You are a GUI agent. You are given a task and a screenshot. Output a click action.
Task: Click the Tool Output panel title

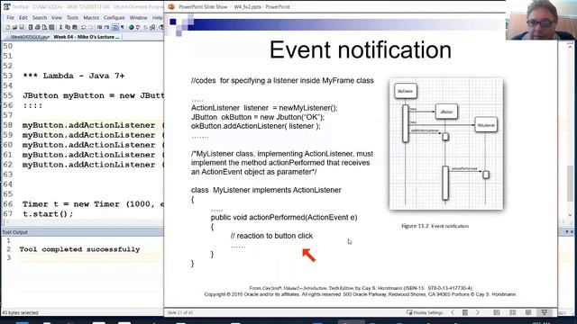(x=15, y=232)
